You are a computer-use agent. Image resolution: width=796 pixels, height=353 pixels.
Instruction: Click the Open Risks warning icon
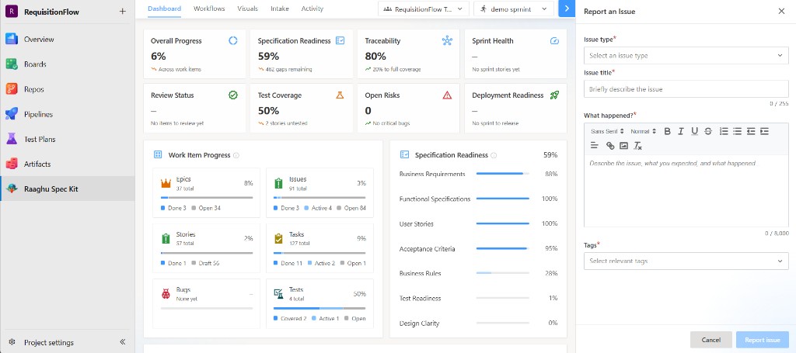[x=447, y=95]
